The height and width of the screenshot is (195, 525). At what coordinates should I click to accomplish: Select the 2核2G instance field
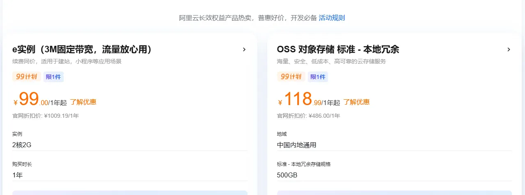(130, 145)
